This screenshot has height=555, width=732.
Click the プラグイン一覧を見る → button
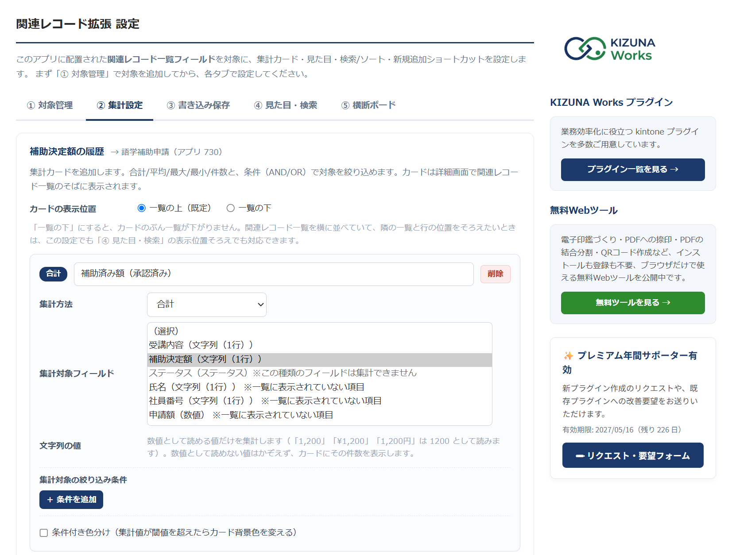coord(633,170)
